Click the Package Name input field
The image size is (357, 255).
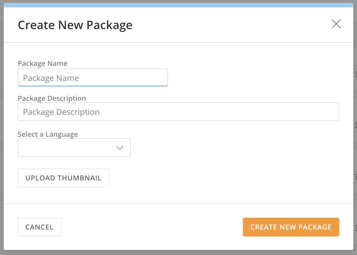[93, 78]
